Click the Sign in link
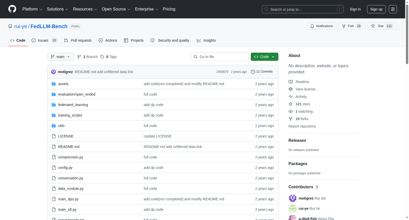The image size is (409, 220). point(355,9)
